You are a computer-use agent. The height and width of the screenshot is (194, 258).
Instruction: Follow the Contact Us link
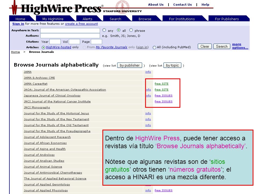(182, 5)
